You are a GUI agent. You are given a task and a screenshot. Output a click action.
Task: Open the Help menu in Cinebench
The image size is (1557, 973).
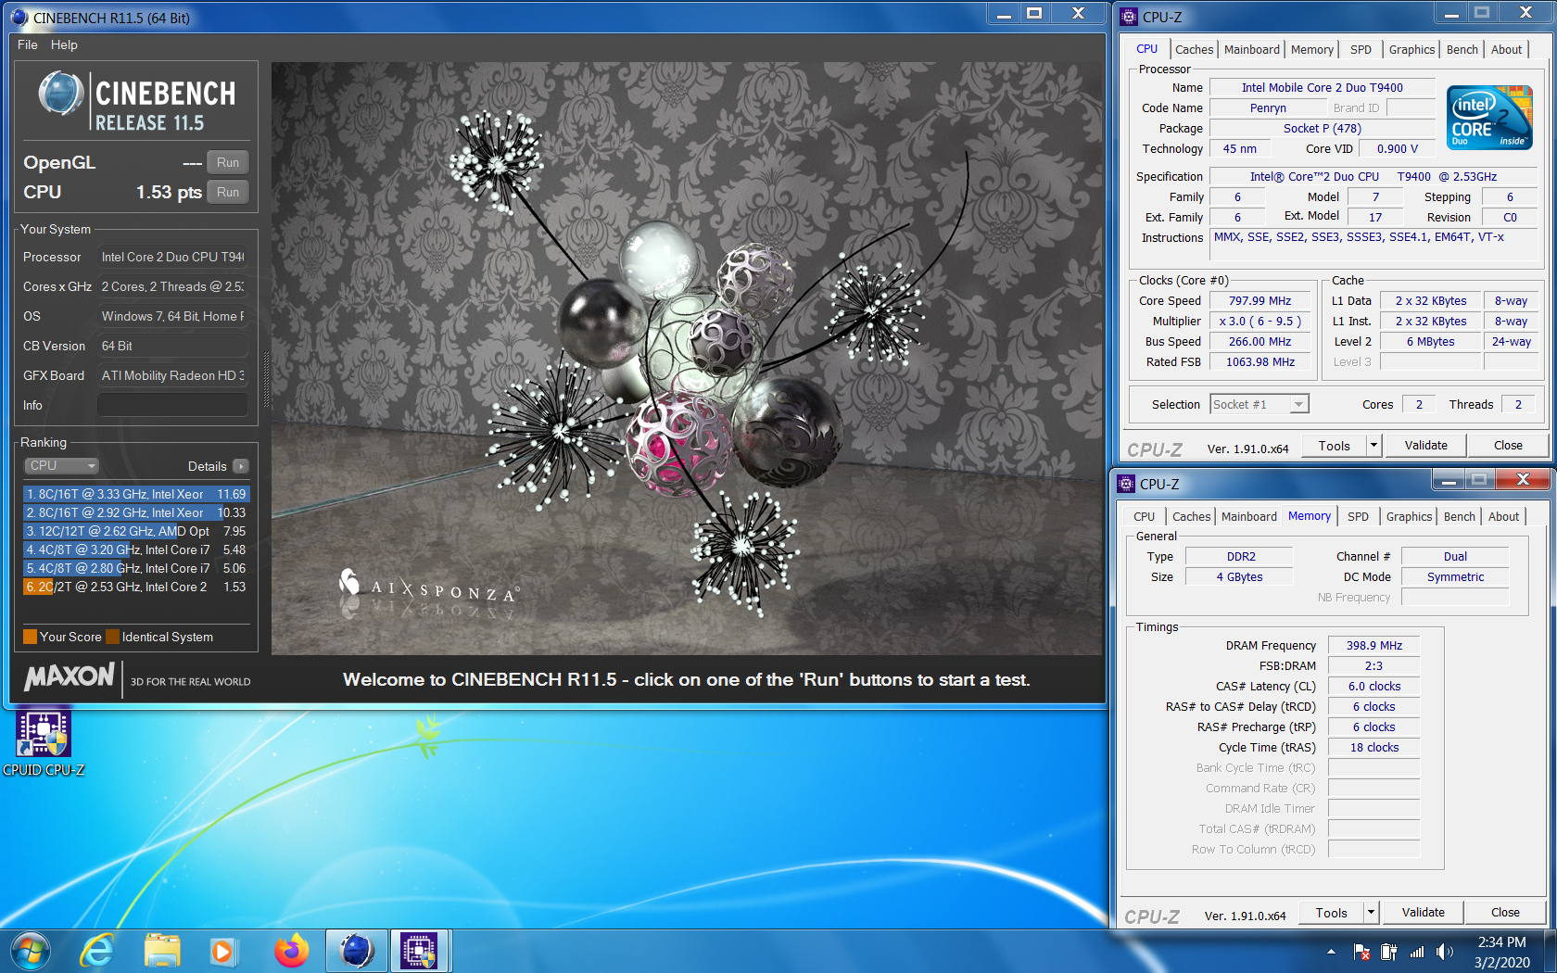(64, 44)
